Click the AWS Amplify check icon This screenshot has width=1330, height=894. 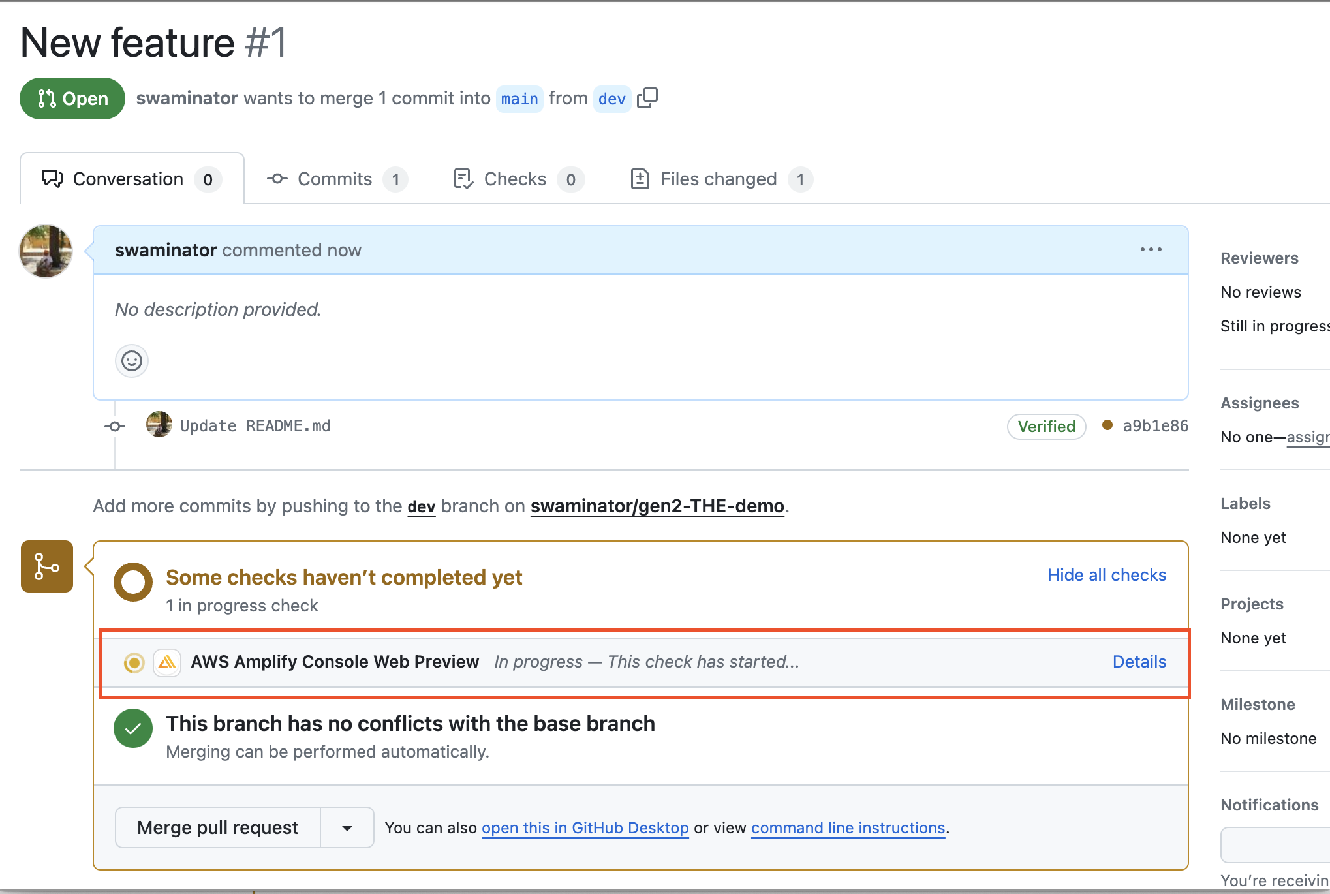click(x=167, y=662)
